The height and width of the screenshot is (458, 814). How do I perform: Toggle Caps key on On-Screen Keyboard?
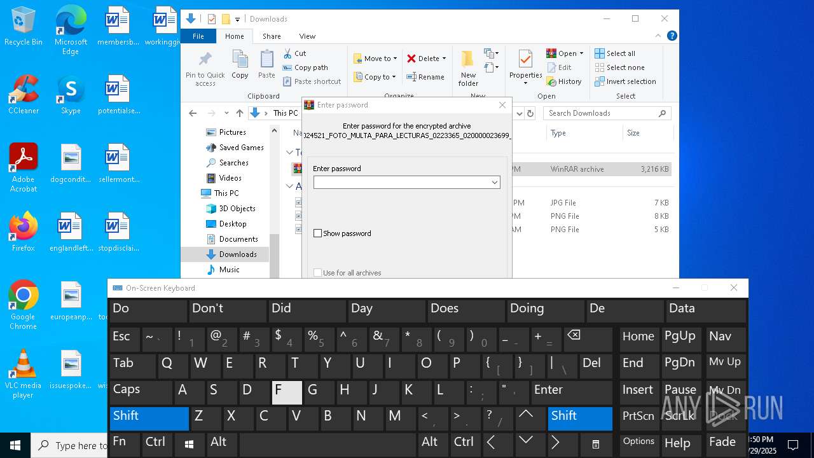click(140, 392)
